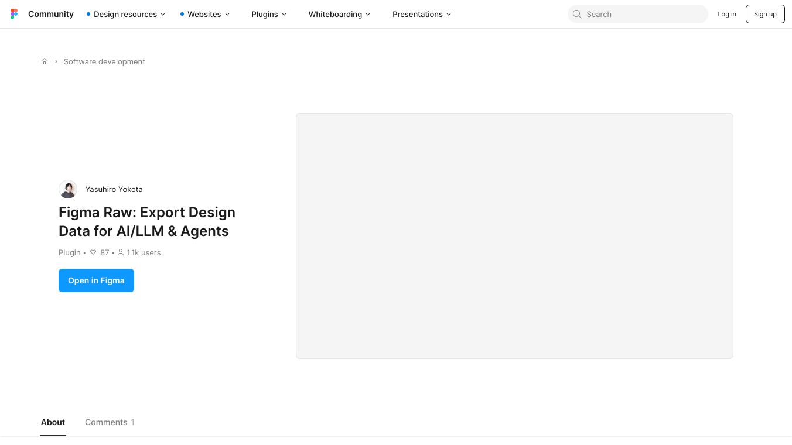The height and width of the screenshot is (445, 792).
Task: Switch to the Comments tab
Action: tap(110, 422)
